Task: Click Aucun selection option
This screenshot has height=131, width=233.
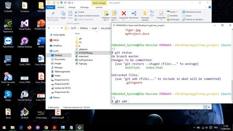Action: (187, 16)
